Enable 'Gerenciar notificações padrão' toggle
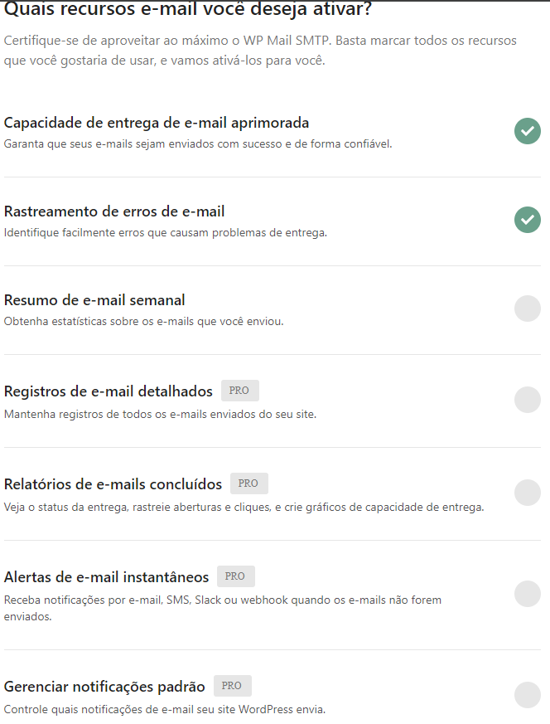550x724 pixels. (x=527, y=695)
